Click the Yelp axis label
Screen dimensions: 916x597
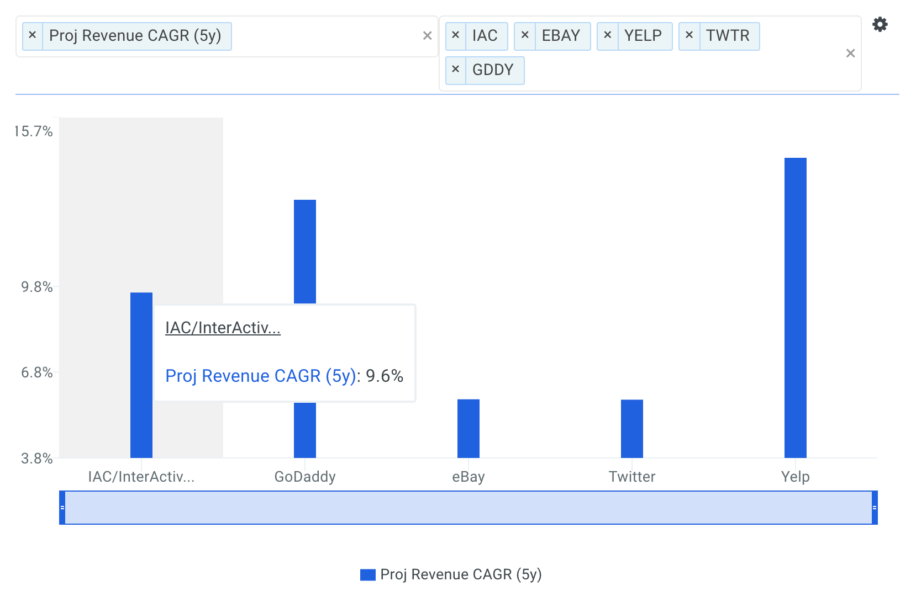[796, 477]
